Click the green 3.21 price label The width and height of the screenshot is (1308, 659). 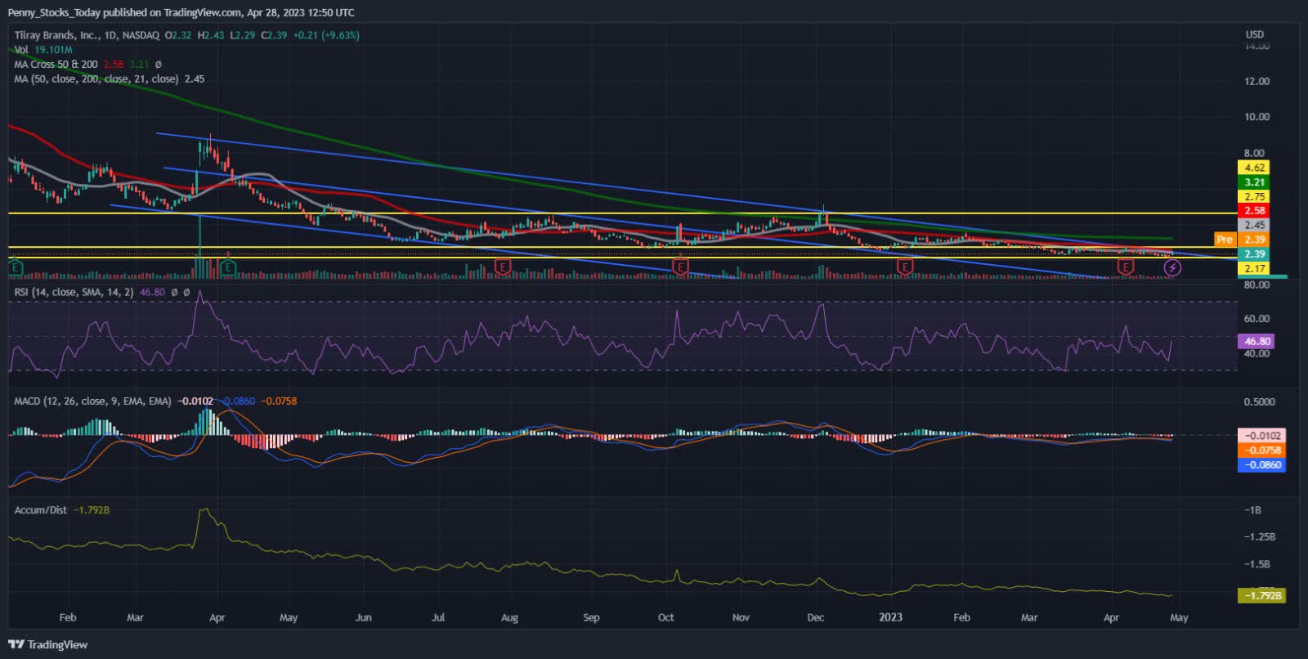[x=1254, y=182]
